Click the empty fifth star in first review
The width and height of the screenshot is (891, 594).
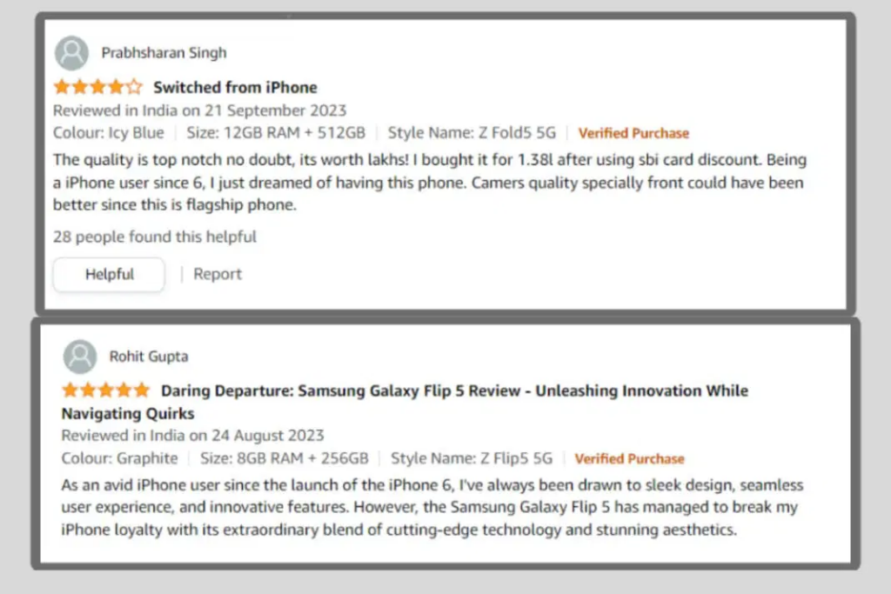click(134, 87)
